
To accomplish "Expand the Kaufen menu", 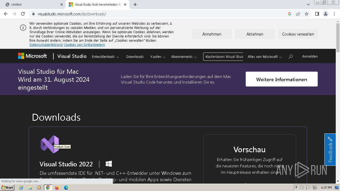I will [x=158, y=57].
